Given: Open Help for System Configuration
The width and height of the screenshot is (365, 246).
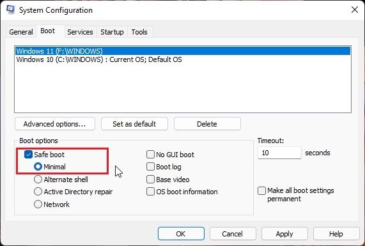Looking at the screenshot, I should 336,234.
